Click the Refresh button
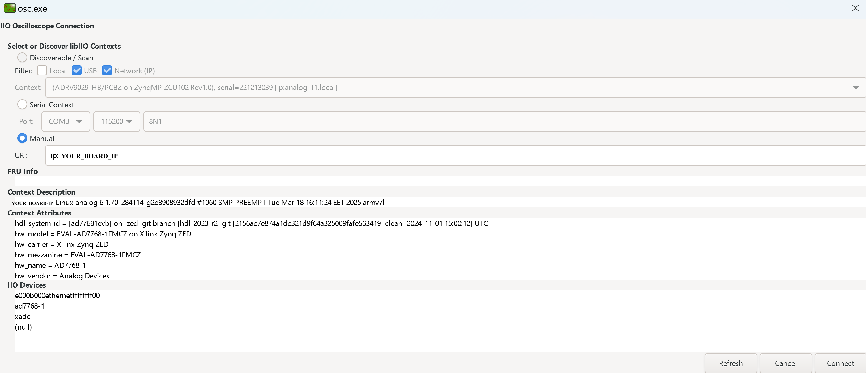Screen dimensions: 866x373 (x=731, y=363)
